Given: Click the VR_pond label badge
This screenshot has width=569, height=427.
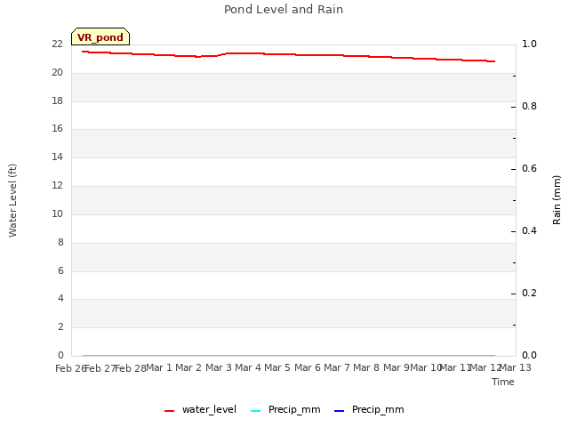Looking at the screenshot, I should [100, 36].
